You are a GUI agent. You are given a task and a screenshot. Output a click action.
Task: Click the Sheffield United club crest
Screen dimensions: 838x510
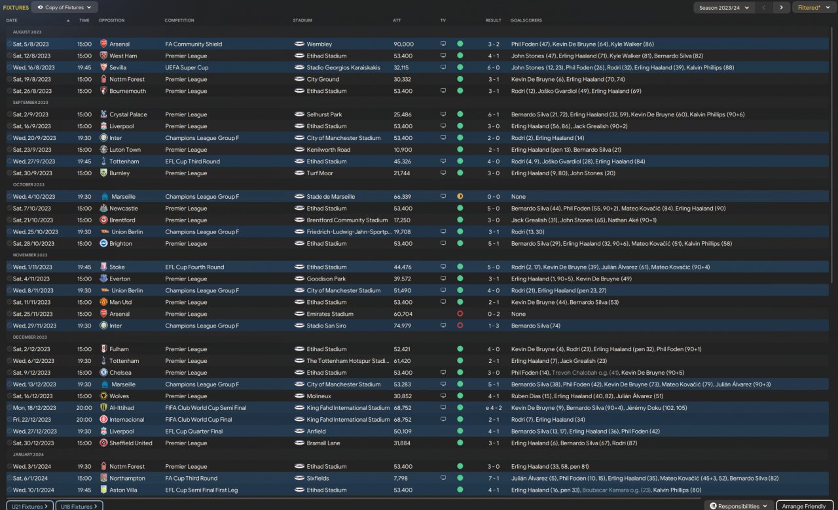(103, 443)
